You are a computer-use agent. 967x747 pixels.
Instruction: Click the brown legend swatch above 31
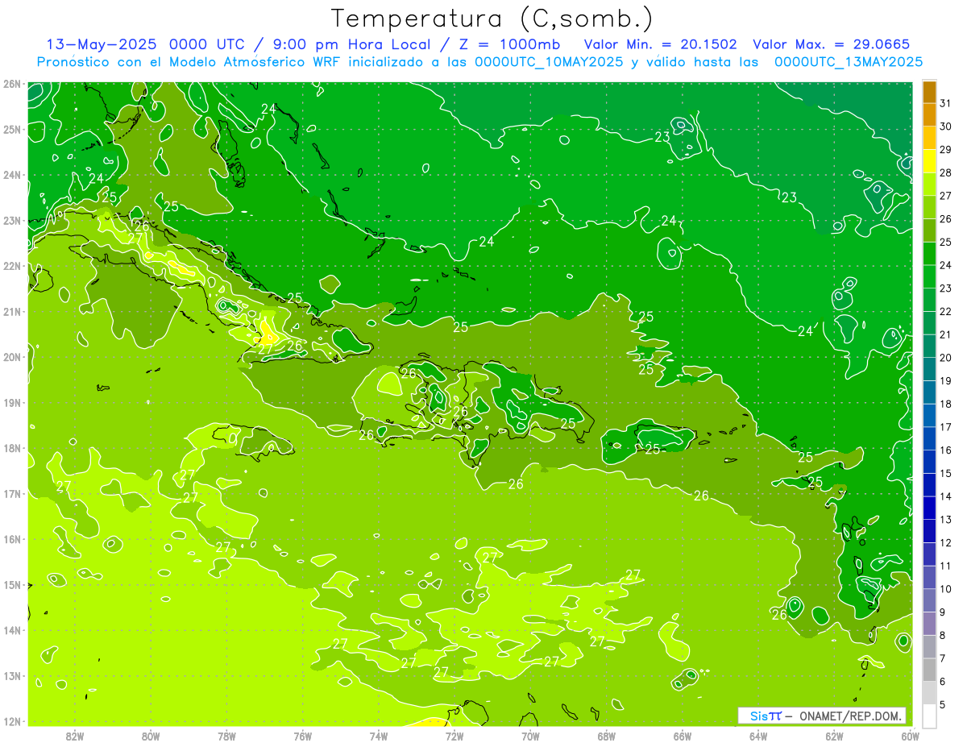point(929,92)
